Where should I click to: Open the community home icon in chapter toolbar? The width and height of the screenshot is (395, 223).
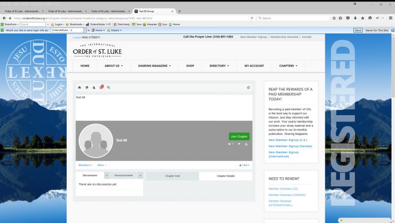tap(79, 88)
